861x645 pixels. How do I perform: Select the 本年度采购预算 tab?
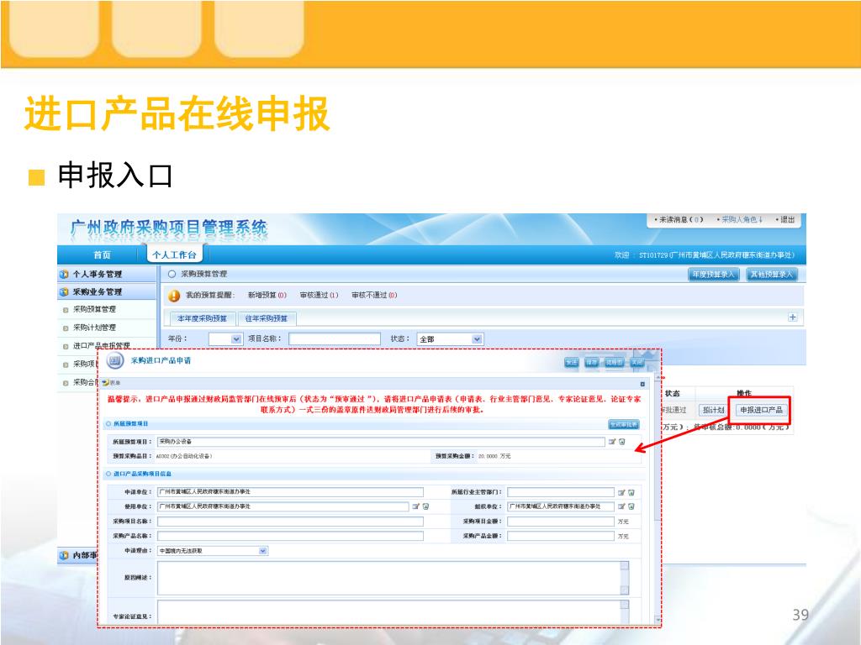[202, 318]
